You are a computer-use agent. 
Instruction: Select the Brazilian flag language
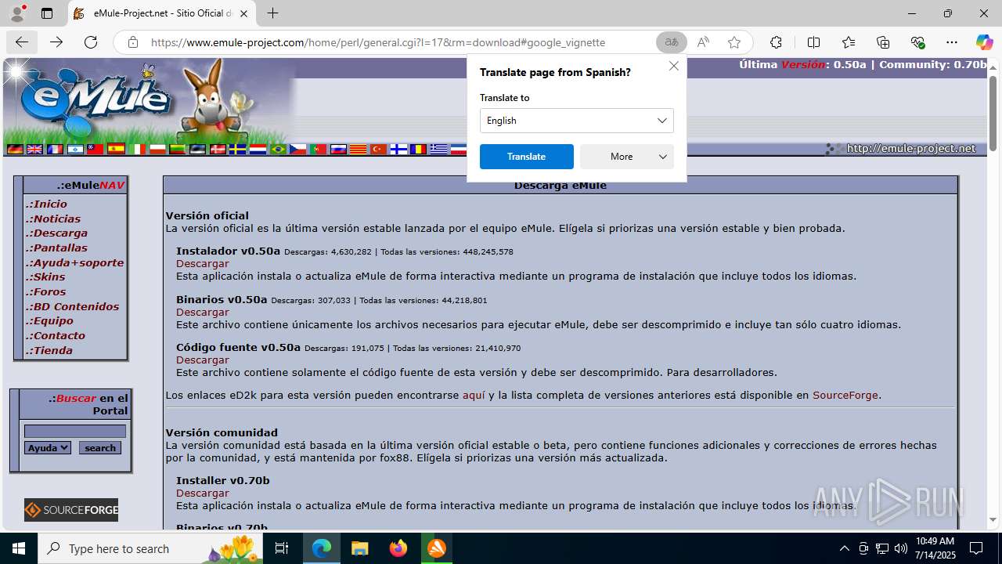click(x=279, y=149)
